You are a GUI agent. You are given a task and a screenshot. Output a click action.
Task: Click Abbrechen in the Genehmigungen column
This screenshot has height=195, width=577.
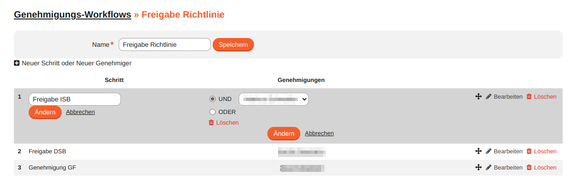pyautogui.click(x=319, y=133)
